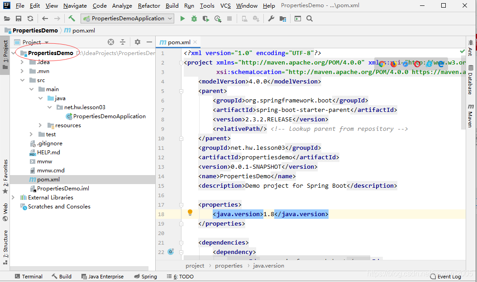This screenshot has width=477, height=282.
Task: Click the Save All disk icon
Action: click(x=19, y=18)
